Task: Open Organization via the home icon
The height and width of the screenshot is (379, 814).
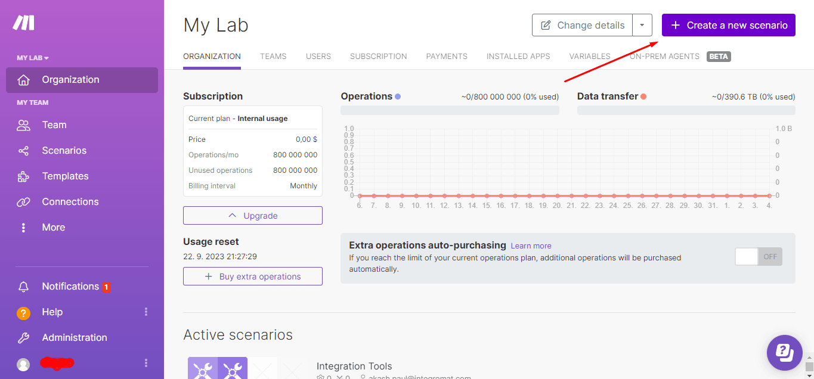Action: pyautogui.click(x=24, y=80)
